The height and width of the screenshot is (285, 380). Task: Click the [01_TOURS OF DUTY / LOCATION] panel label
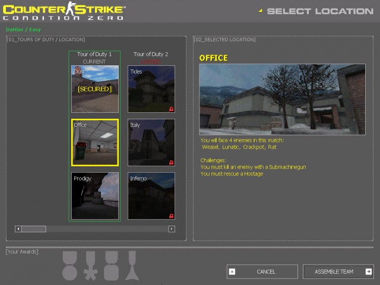46,40
